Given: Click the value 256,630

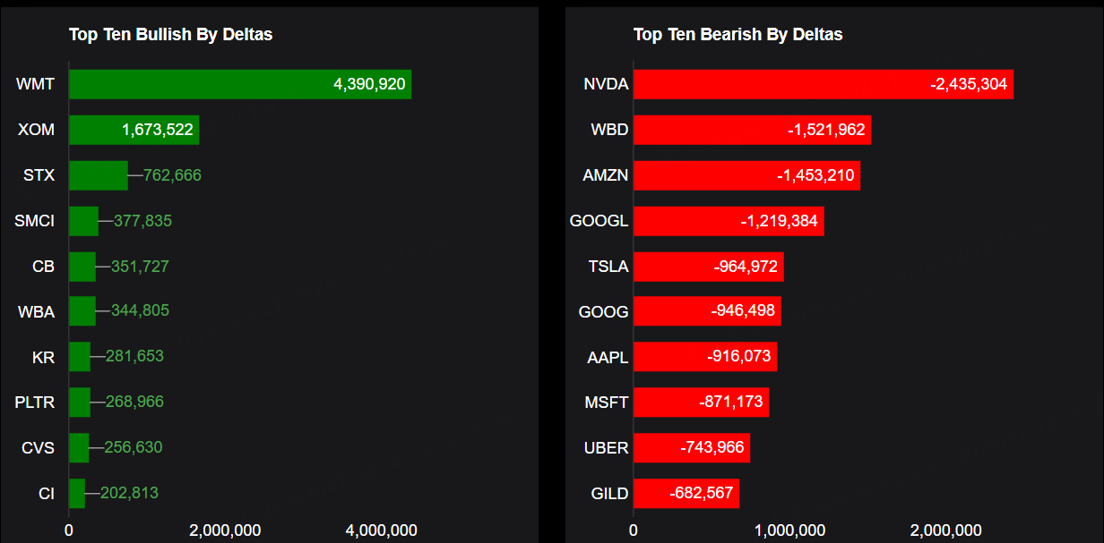Looking at the screenshot, I should click(134, 447).
